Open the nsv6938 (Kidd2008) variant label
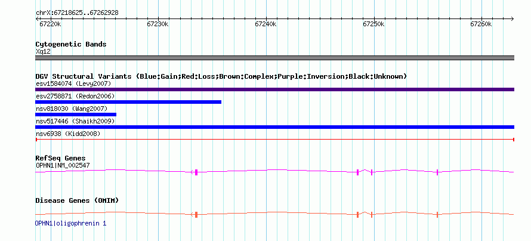Screen dimensions: 531x241 click(x=68, y=134)
